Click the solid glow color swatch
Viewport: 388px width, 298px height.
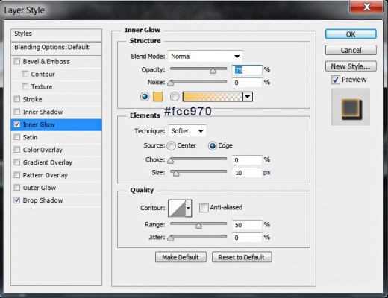(x=157, y=97)
